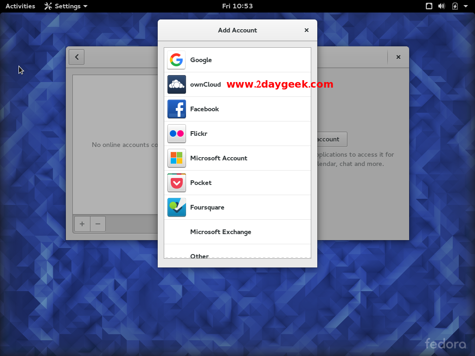The width and height of the screenshot is (475, 356).
Task: Click the volume speaker icon
Action: 442,6
